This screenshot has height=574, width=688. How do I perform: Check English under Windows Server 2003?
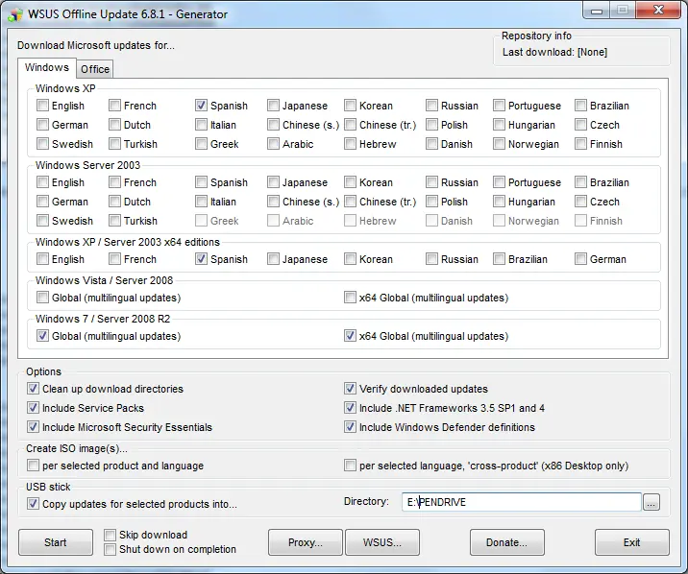pos(42,182)
